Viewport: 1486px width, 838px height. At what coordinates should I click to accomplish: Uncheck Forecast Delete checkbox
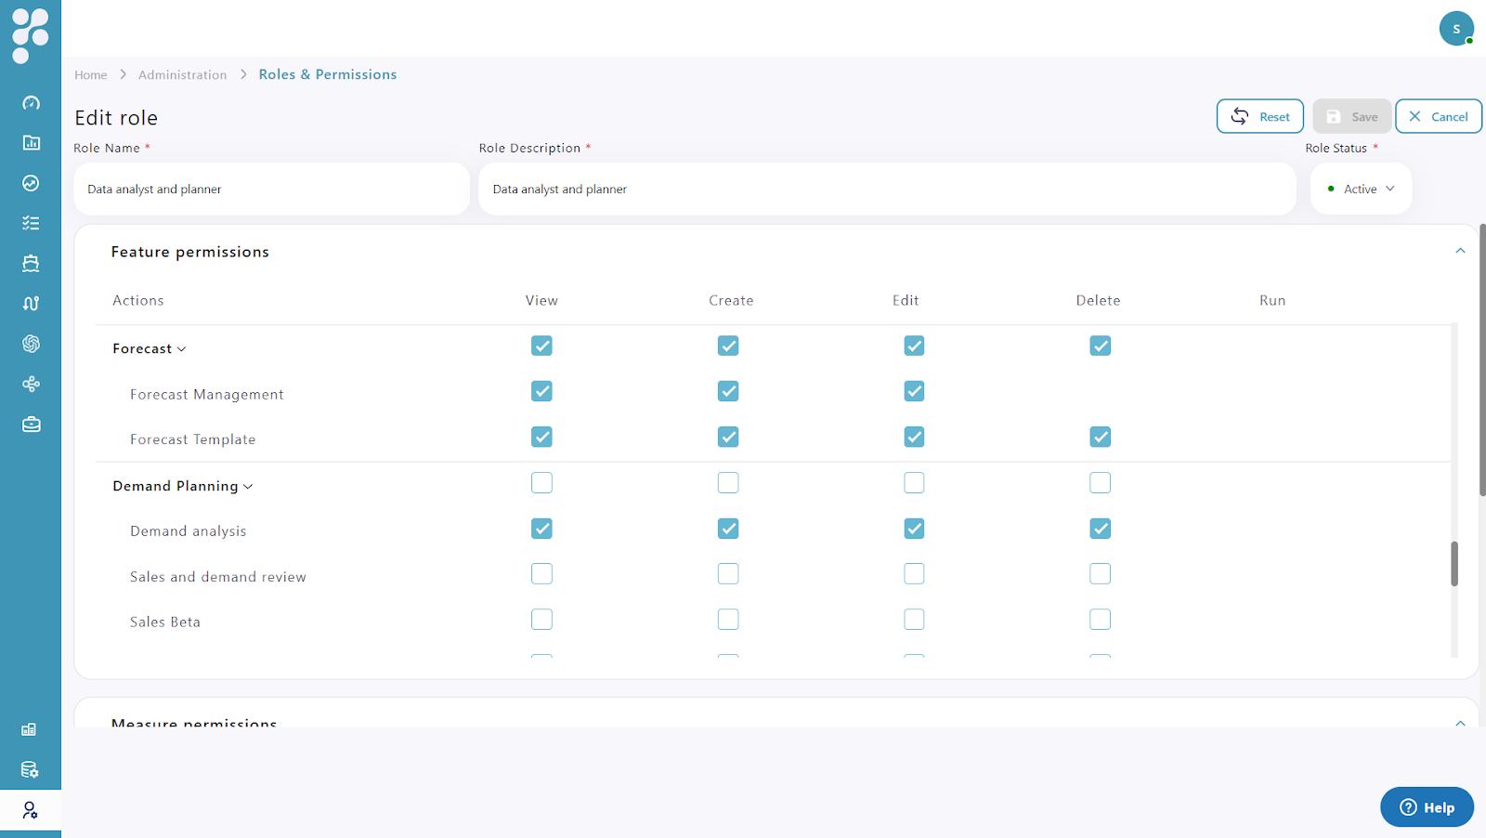coord(1100,346)
